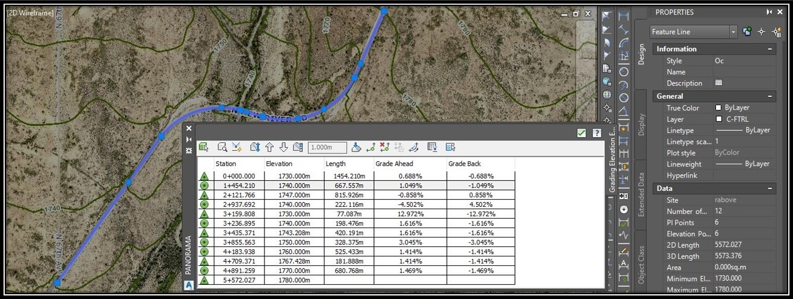Click the Lower Incrementally down-arrow icon
The image size is (793, 299).
(283, 147)
